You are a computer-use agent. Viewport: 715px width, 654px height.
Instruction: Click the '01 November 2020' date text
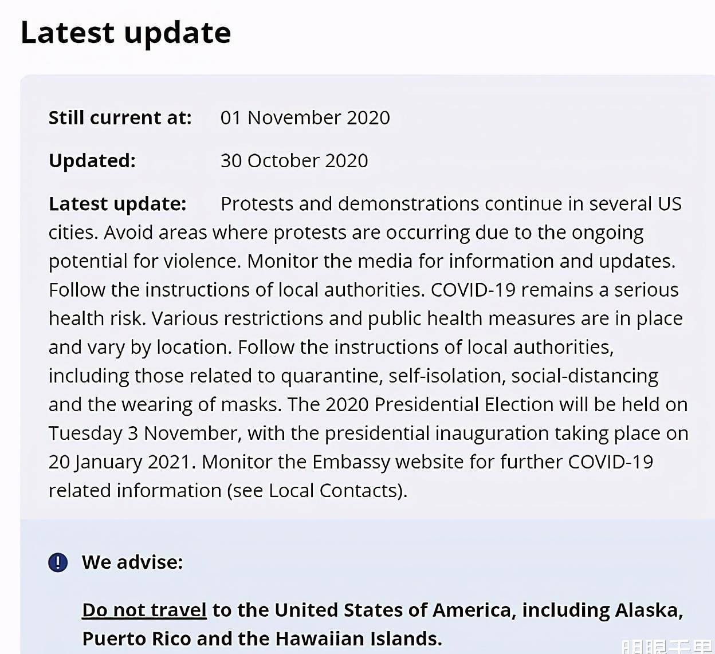(305, 117)
